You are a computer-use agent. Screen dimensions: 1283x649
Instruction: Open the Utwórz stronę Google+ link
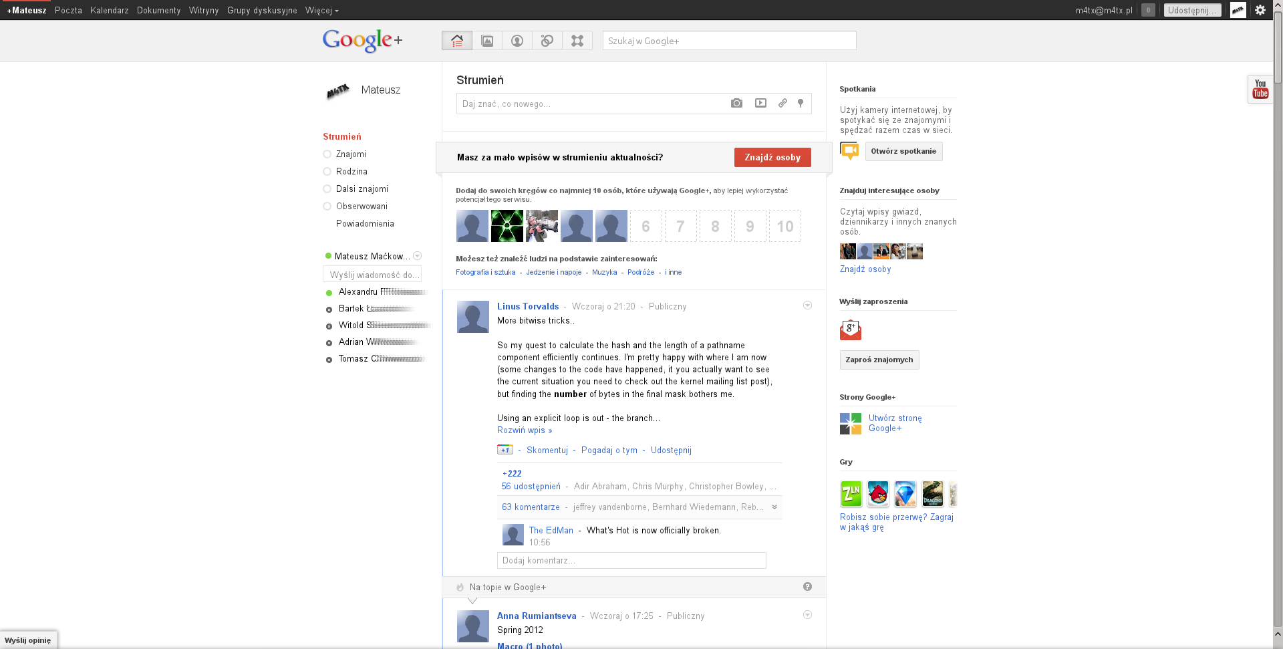click(x=895, y=423)
